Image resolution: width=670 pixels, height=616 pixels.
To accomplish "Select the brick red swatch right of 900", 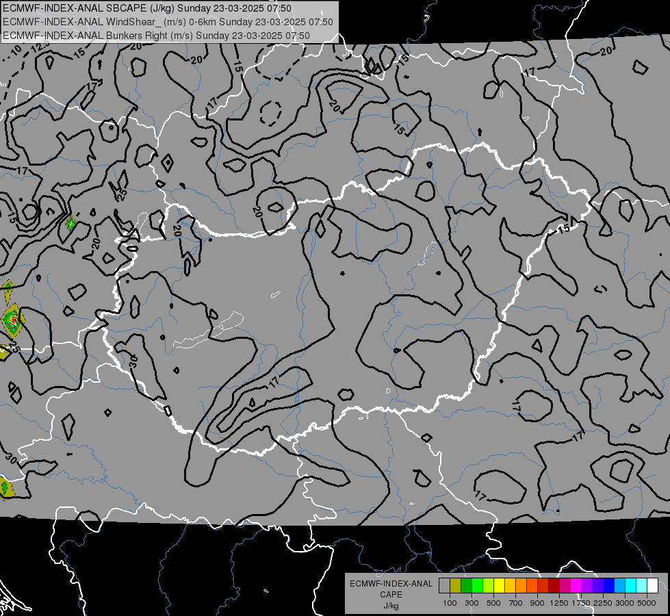I will pyautogui.click(x=543, y=585).
